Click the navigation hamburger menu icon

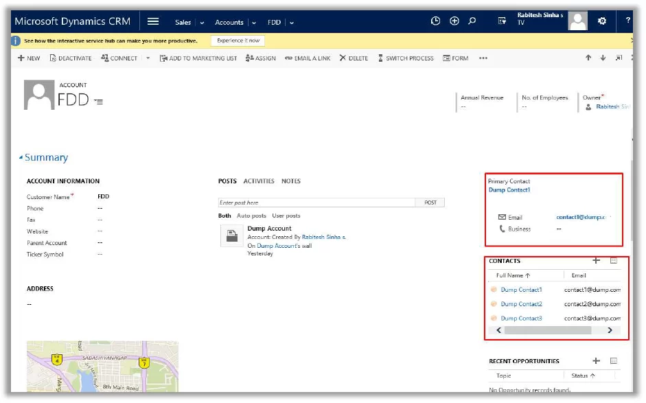pyautogui.click(x=152, y=21)
